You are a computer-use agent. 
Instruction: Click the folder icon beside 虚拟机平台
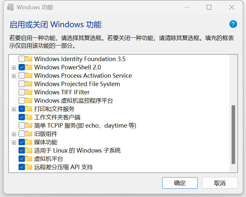(x=29, y=159)
